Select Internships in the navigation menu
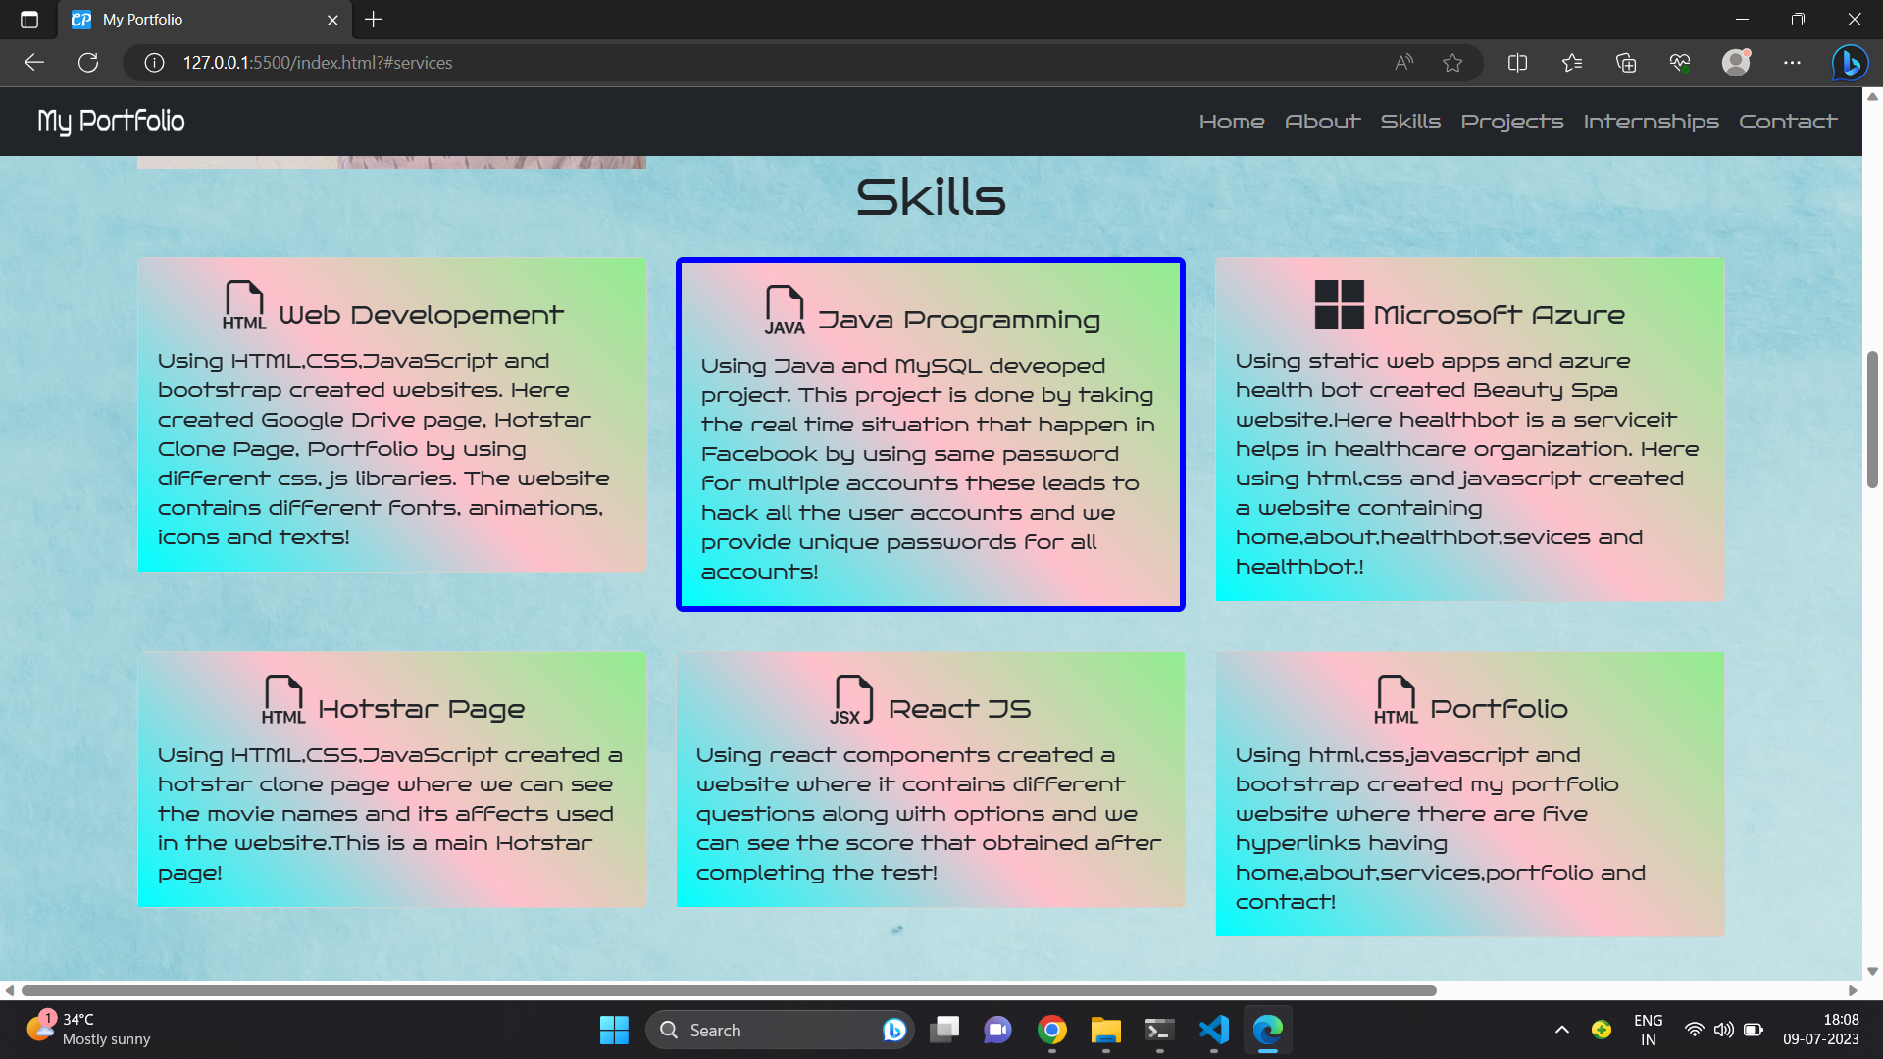Screen dimensions: 1883x1059 (x=1652, y=121)
